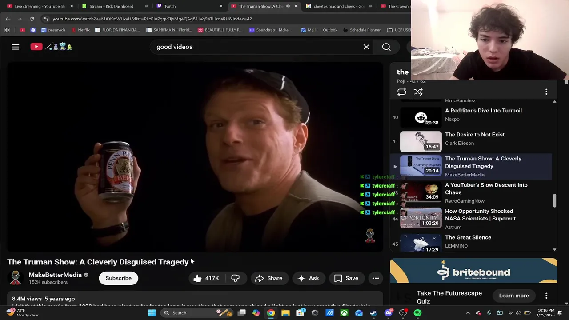Run search with the magnifier icon
This screenshot has height=320, width=569.
(x=386, y=47)
